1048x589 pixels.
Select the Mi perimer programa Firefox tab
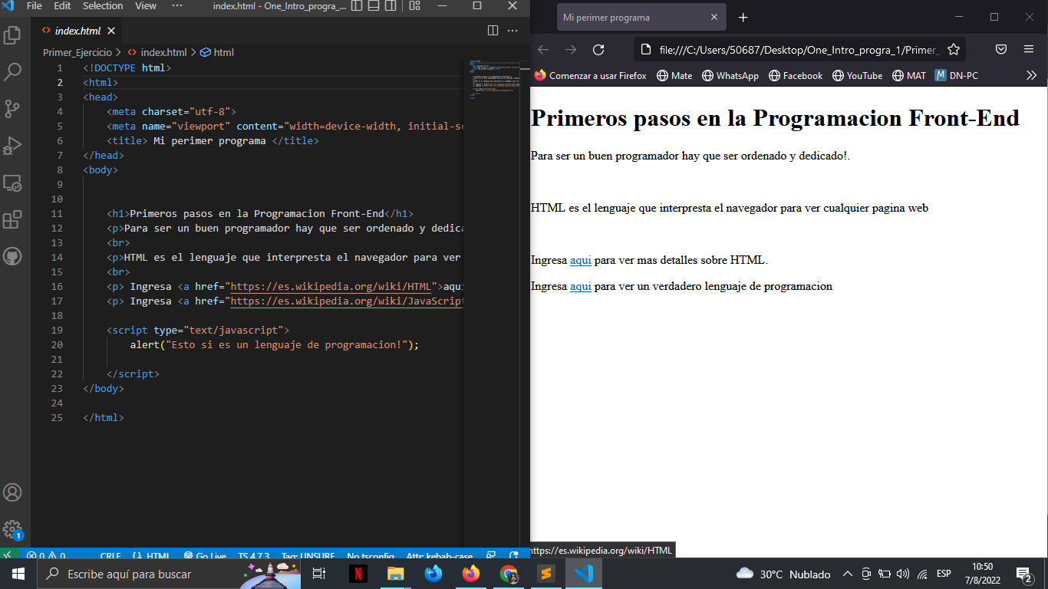coord(641,17)
